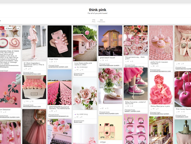This screenshot has width=191, height=144.
Task: Show the 32k Followers list
Action: pos(101,21)
